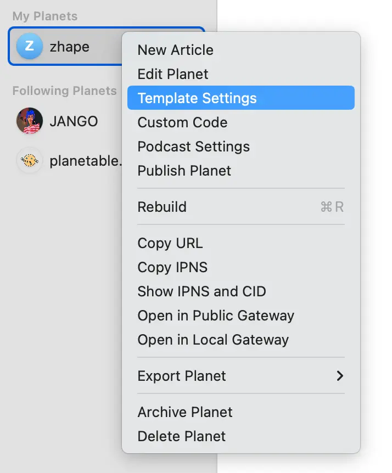
Task: Choose Archive Planet
Action: [184, 412]
